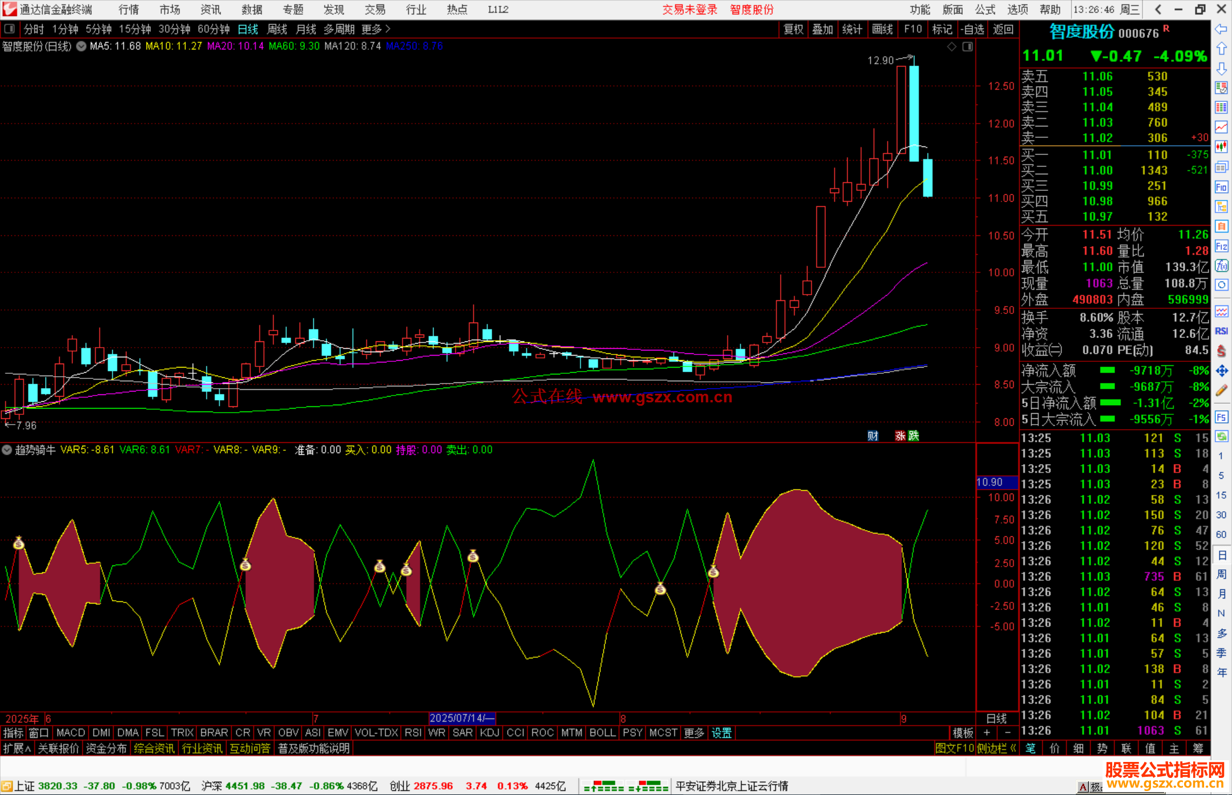The image size is (1232, 795).
Task: Click the 设置 indicator settings button
Action: (722, 733)
